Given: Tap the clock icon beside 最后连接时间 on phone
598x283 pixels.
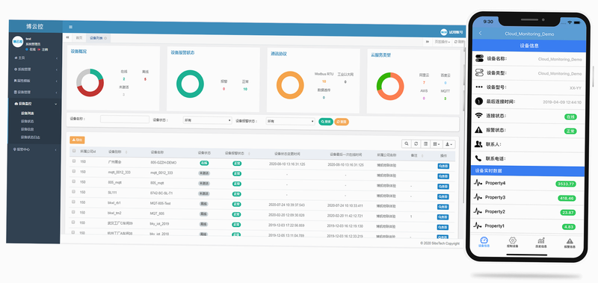Looking at the screenshot, I should click(x=479, y=102).
